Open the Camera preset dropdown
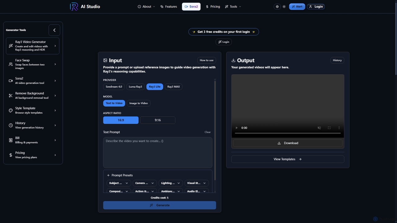Screen dimensions: 397x223 145,183
